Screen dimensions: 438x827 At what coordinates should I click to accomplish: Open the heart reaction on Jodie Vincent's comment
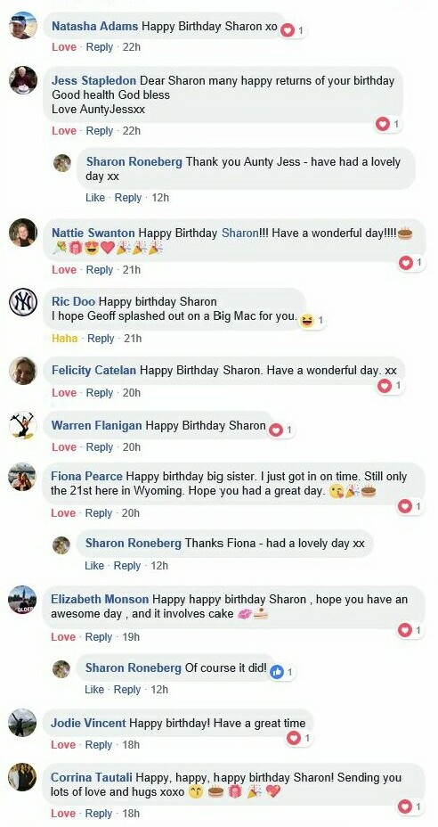click(x=299, y=738)
